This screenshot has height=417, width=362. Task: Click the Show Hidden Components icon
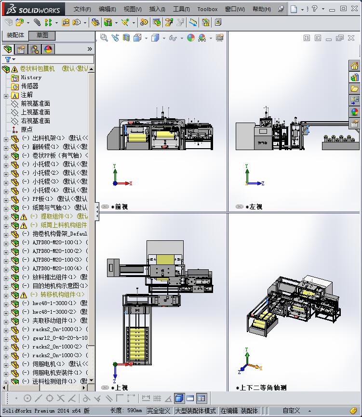[95, 22]
